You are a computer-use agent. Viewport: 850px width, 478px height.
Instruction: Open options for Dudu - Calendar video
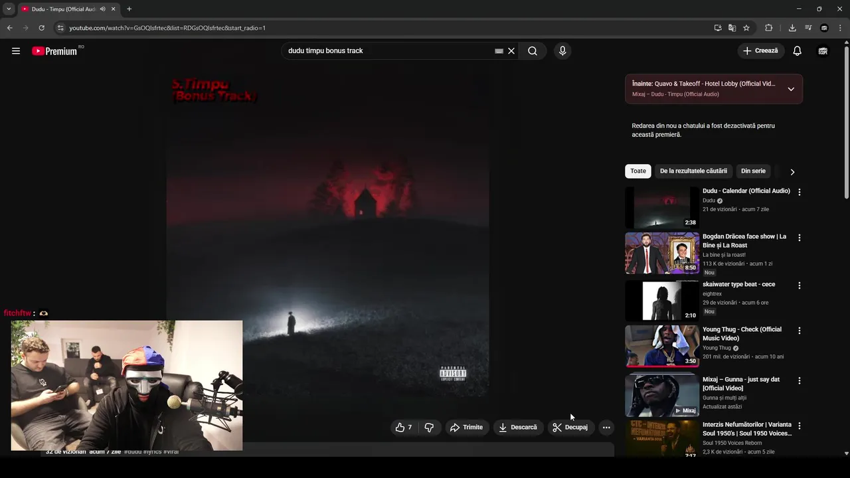pos(800,192)
